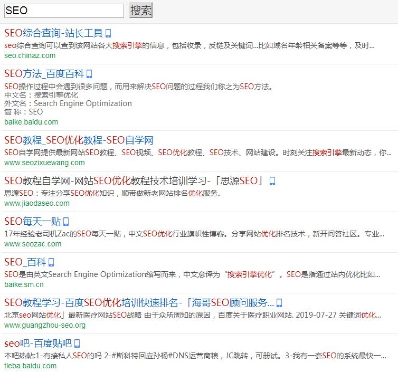
Task: Click the phone icon next to SEO方法_百度百科
Action: pos(89,74)
